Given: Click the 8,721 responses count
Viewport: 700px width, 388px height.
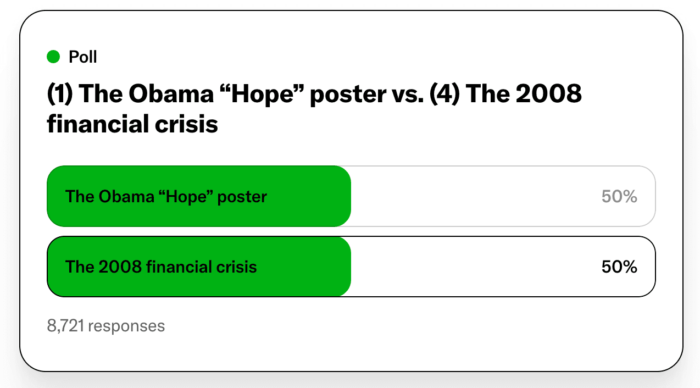Looking at the screenshot, I should [x=105, y=326].
